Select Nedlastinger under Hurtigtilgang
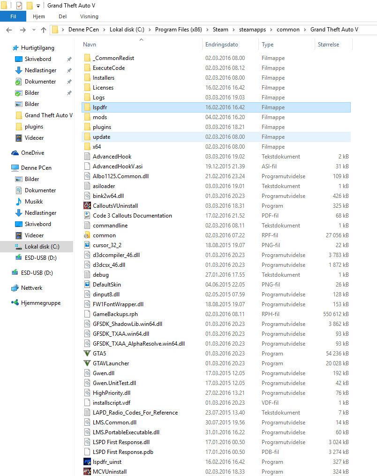The image size is (377, 476). pyautogui.click(x=41, y=70)
